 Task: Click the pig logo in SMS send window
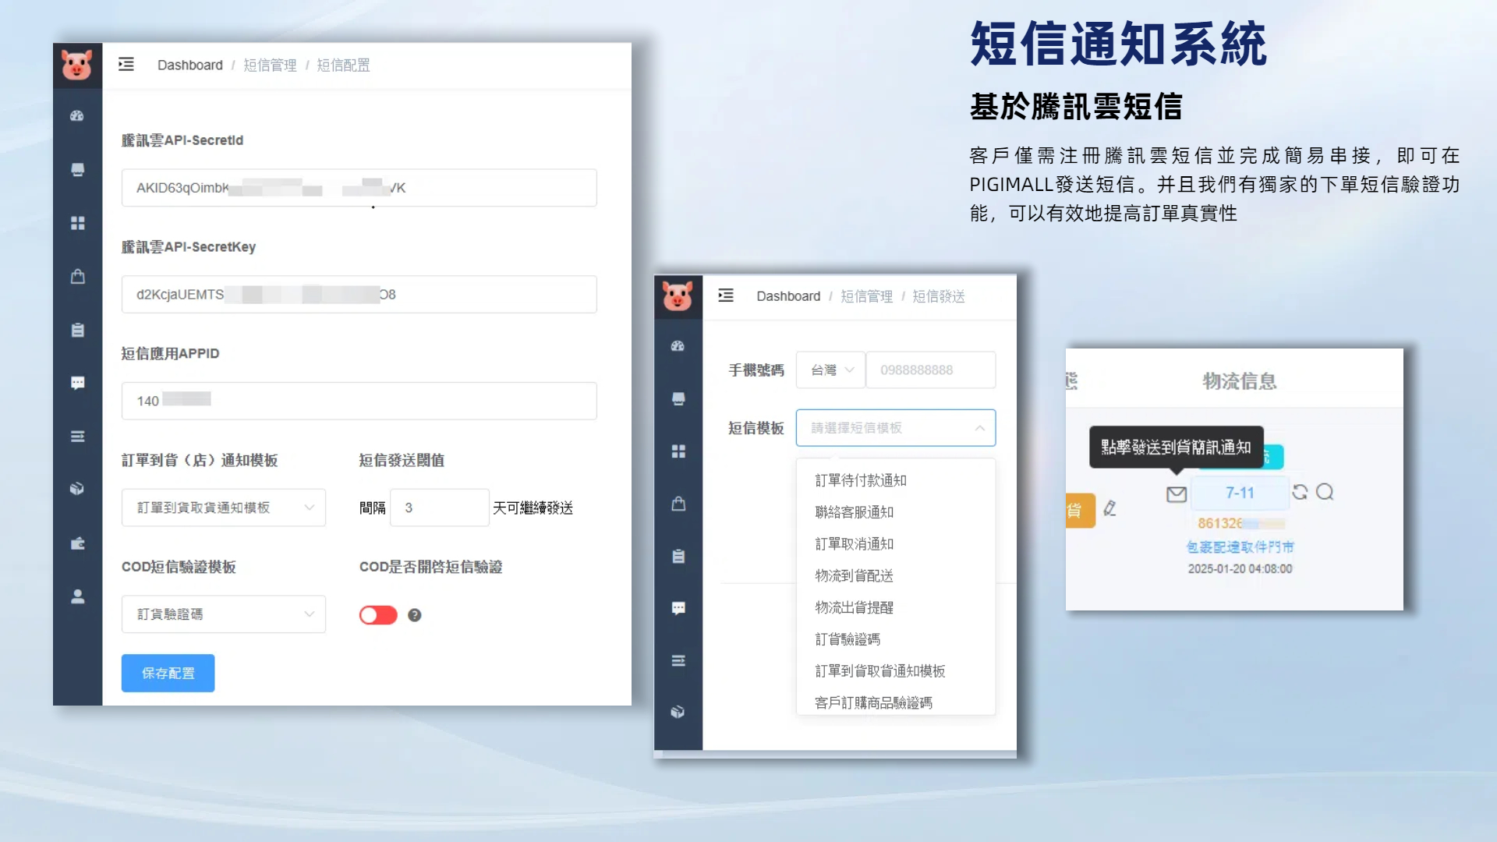pyautogui.click(x=678, y=296)
